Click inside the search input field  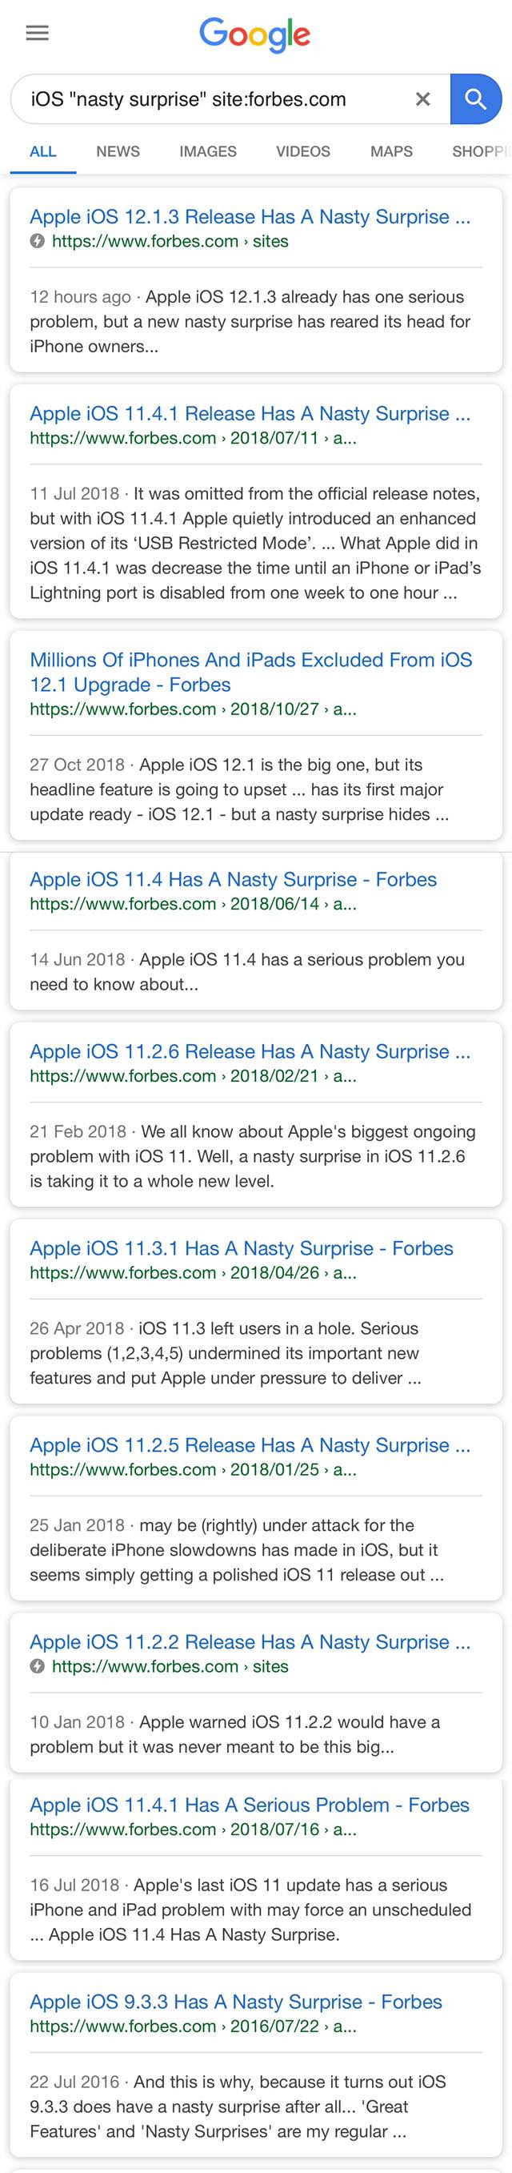click(211, 99)
